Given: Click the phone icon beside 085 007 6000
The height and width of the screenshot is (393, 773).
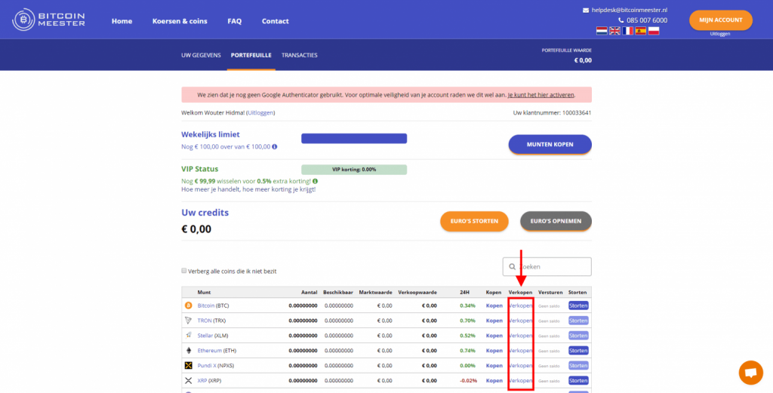Looking at the screenshot, I should [621, 20].
